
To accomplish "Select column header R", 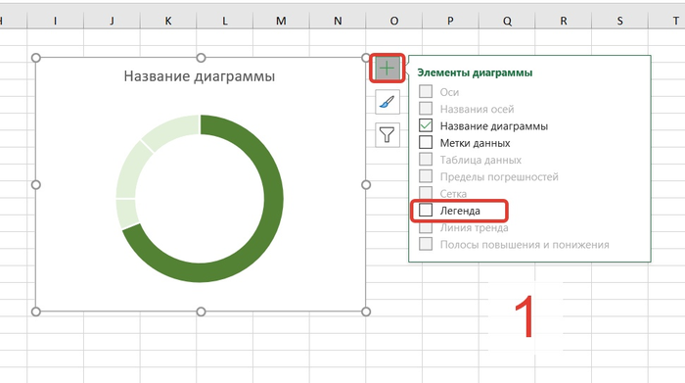I will (564, 21).
